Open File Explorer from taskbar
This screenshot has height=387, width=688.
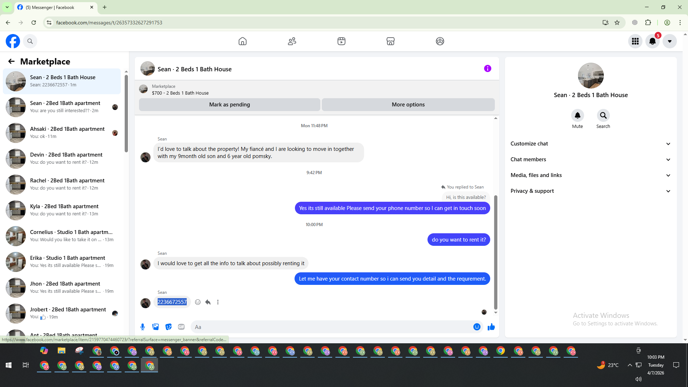pos(62,350)
